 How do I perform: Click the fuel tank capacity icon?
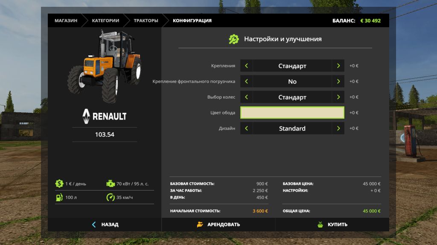coord(59,197)
